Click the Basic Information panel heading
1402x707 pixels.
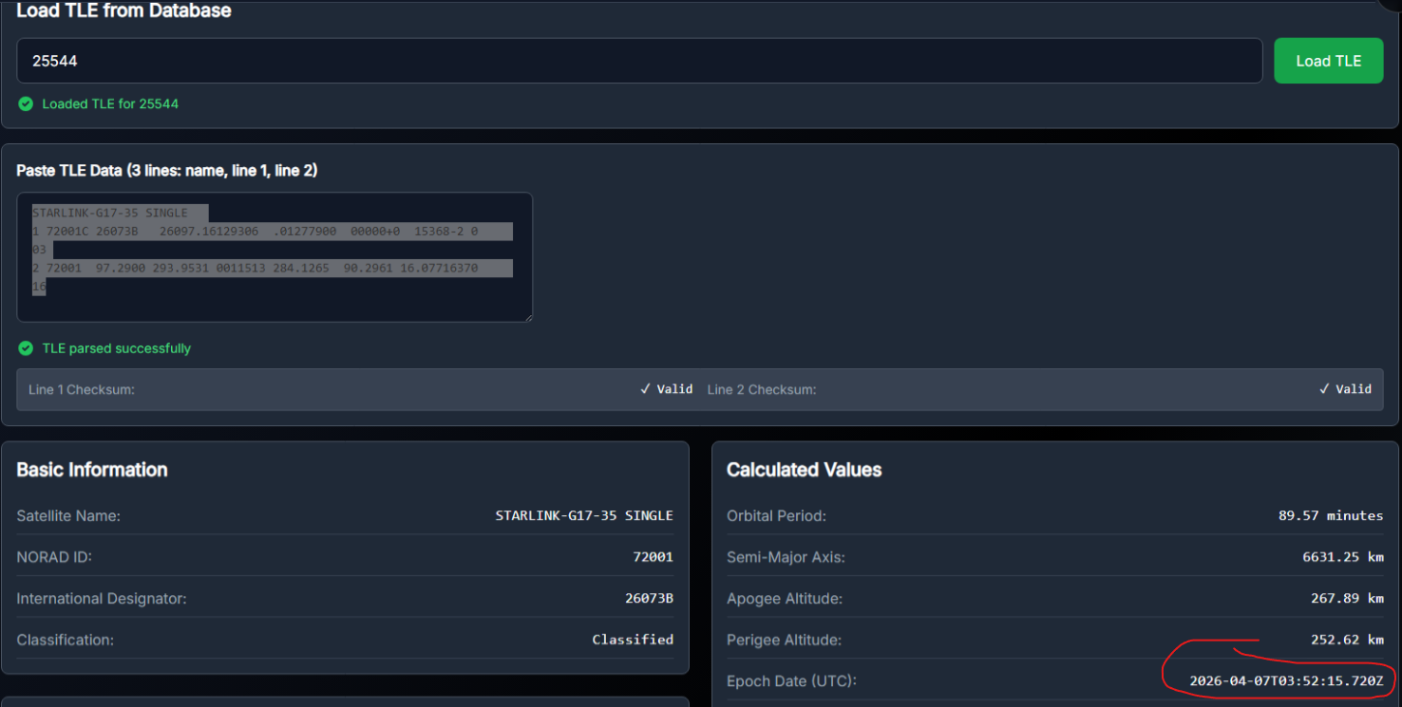click(x=92, y=470)
